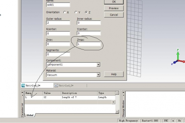
Task: Select parameter name cell L
Action: click(x=33, y=97)
